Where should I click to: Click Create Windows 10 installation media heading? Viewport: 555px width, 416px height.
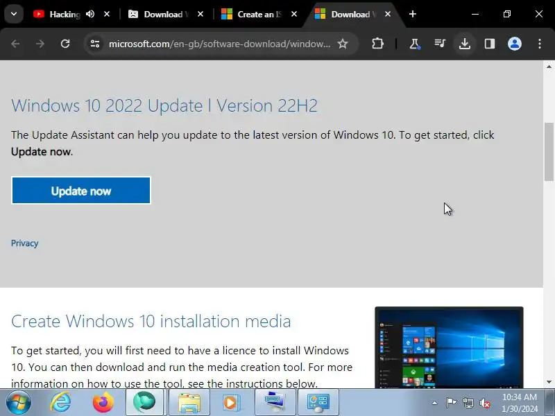tap(151, 321)
